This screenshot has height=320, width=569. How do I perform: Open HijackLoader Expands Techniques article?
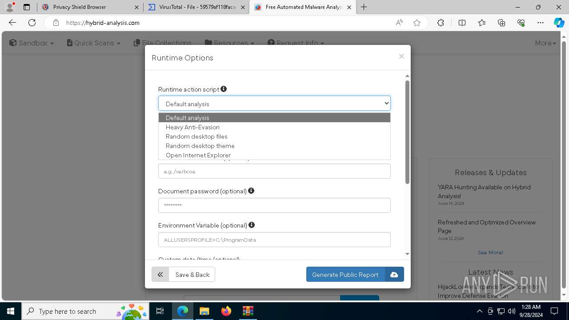pyautogui.click(x=488, y=291)
